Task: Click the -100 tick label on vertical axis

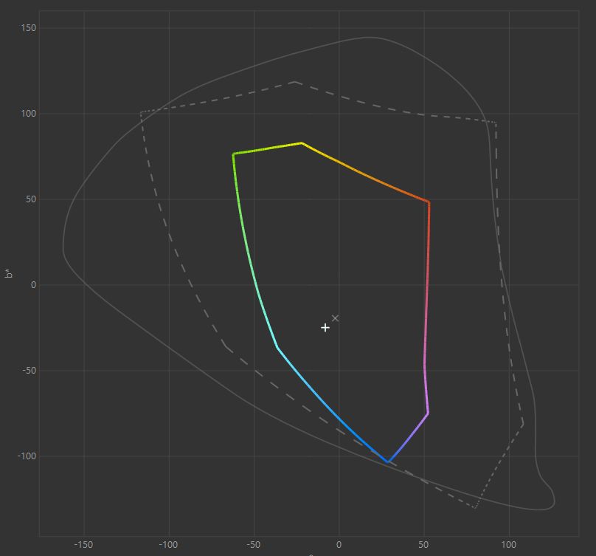Action: coord(27,456)
